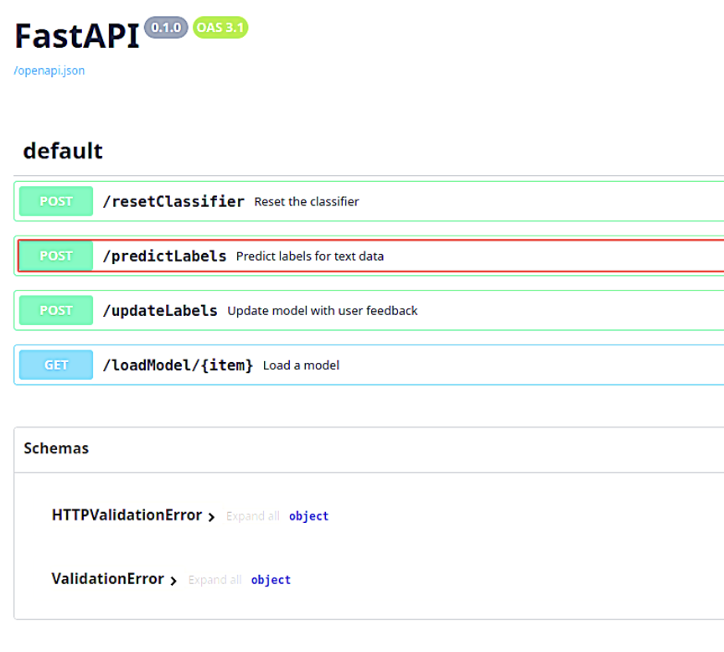Expand the HTTPValidationError schema chevron
The image size is (724, 652).
click(x=211, y=517)
